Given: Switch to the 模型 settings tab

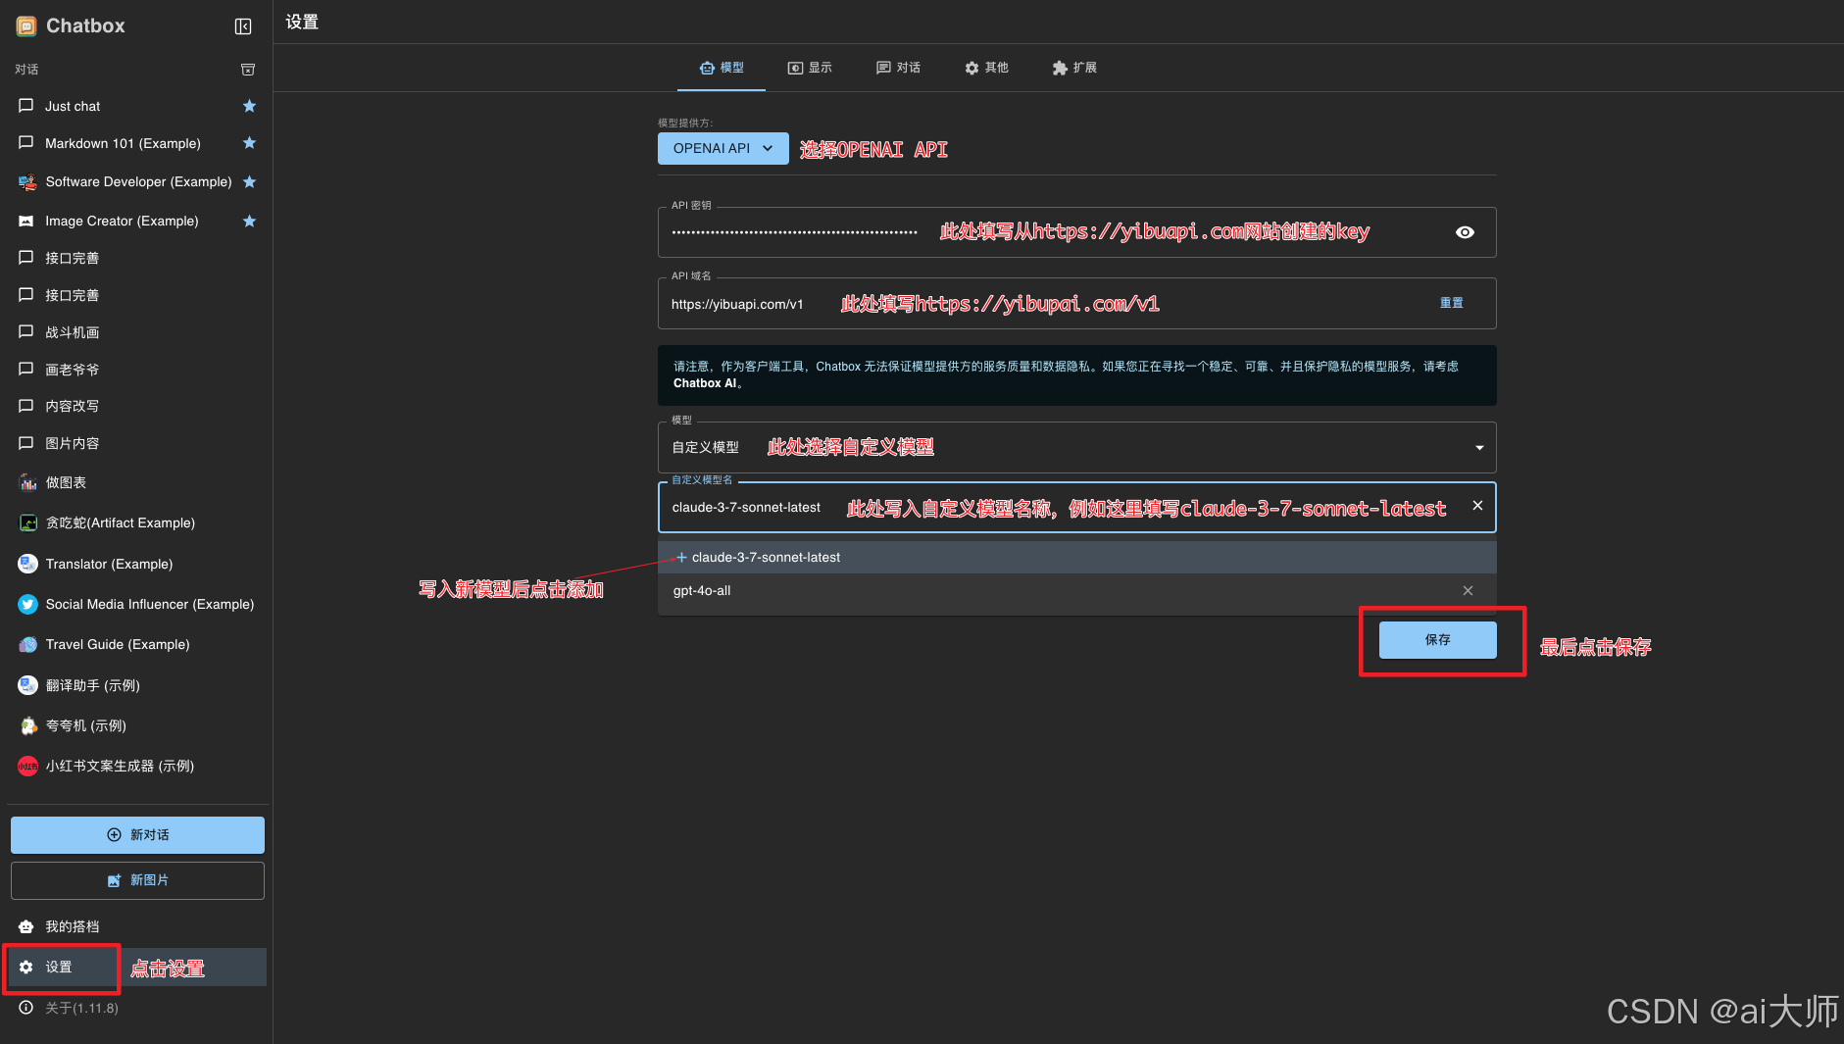Looking at the screenshot, I should coord(722,68).
